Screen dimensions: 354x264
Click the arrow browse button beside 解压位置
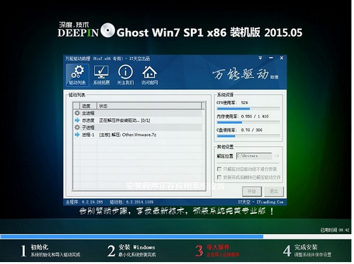tap(277, 156)
